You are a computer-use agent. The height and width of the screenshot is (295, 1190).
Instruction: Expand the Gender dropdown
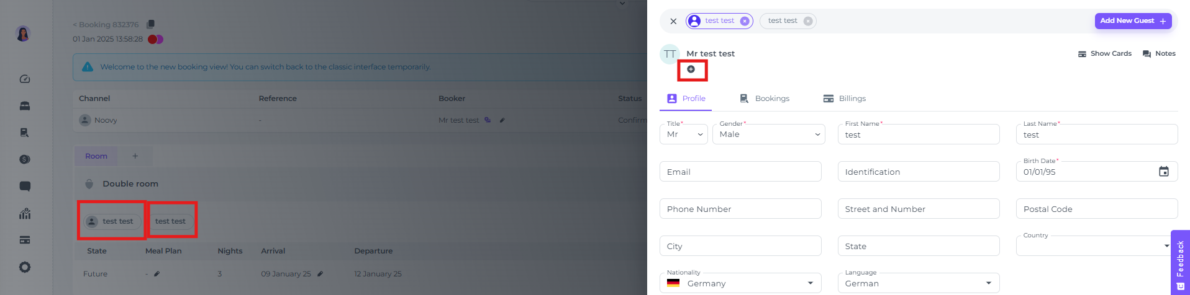point(769,134)
